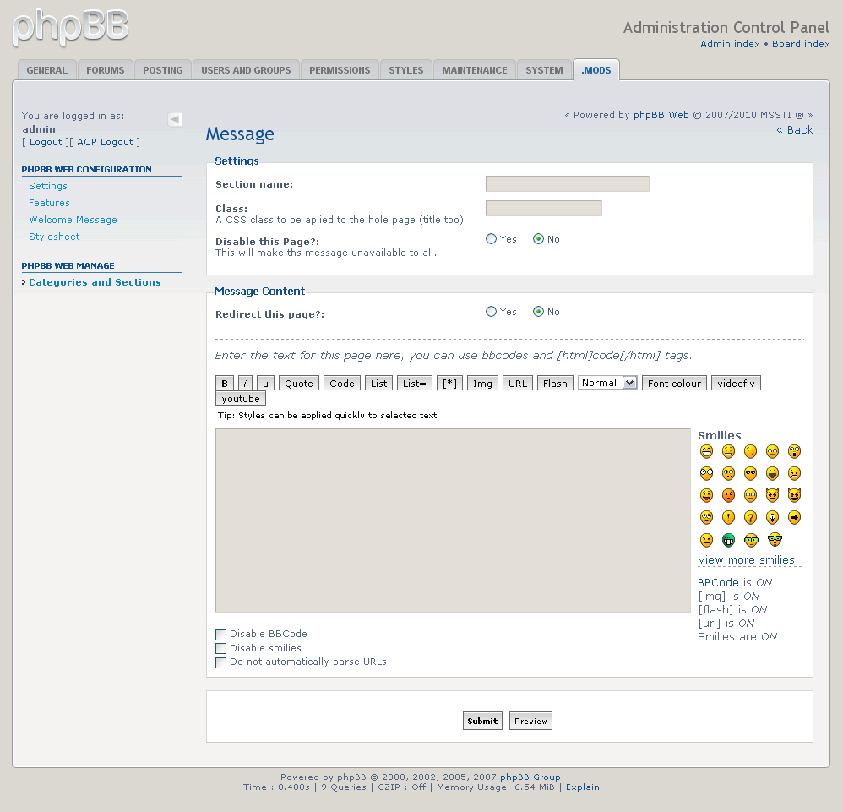Insert a Code BBCode tag
The width and height of the screenshot is (843, 812).
(342, 383)
